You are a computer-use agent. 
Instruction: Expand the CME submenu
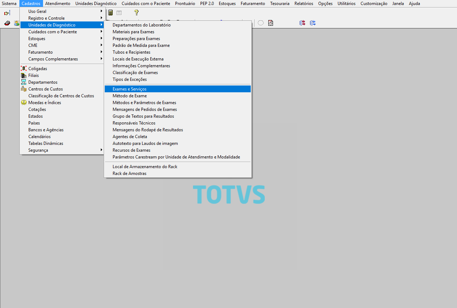point(62,45)
